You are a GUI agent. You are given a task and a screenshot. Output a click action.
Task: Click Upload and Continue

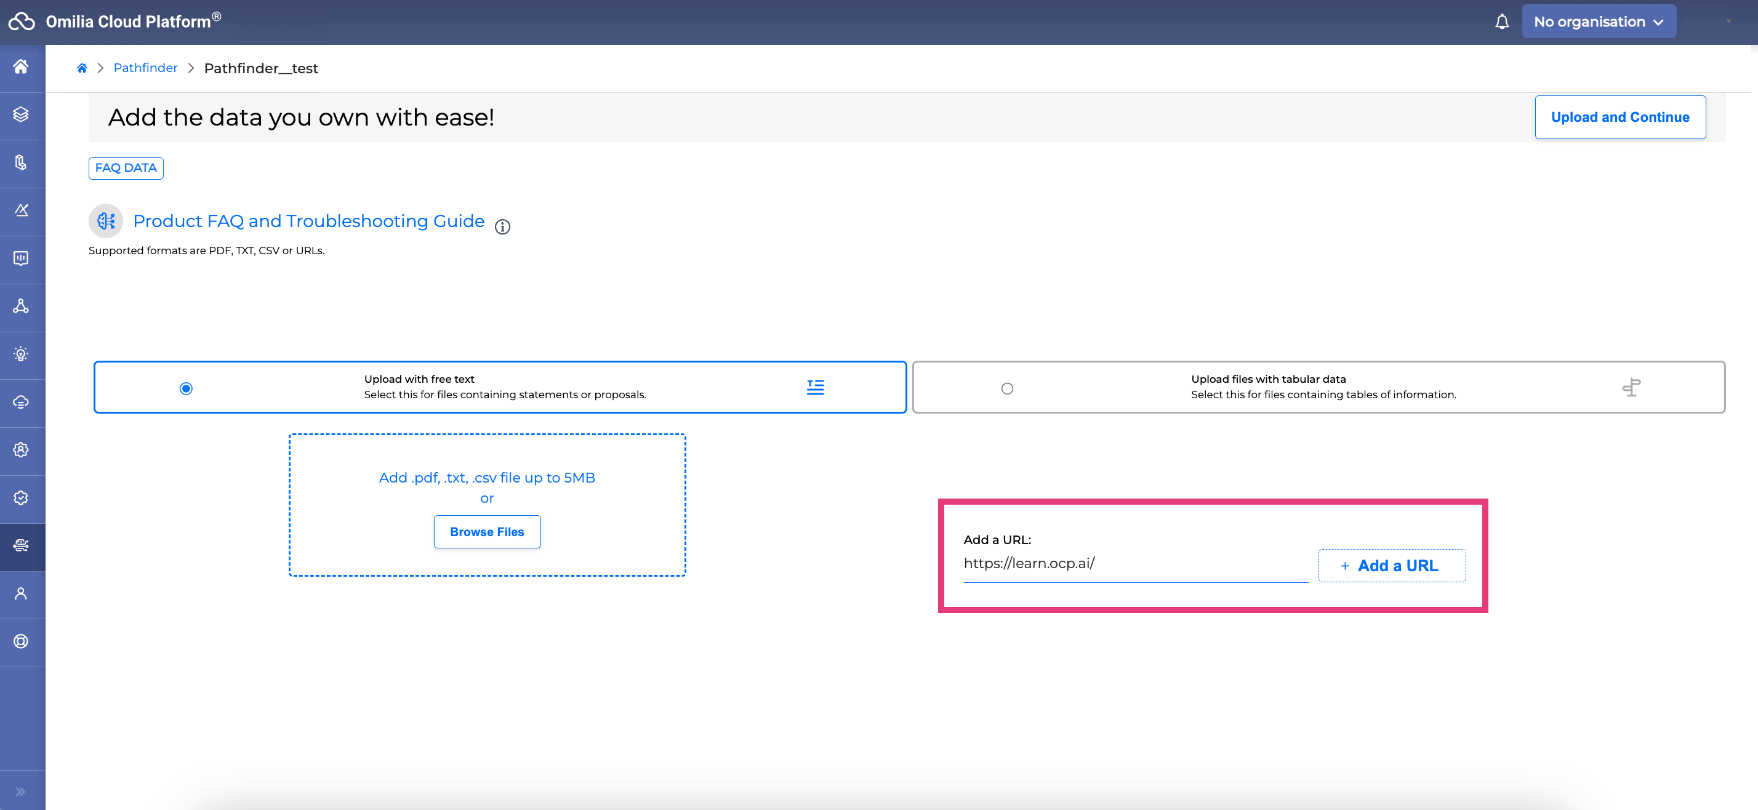click(1620, 118)
